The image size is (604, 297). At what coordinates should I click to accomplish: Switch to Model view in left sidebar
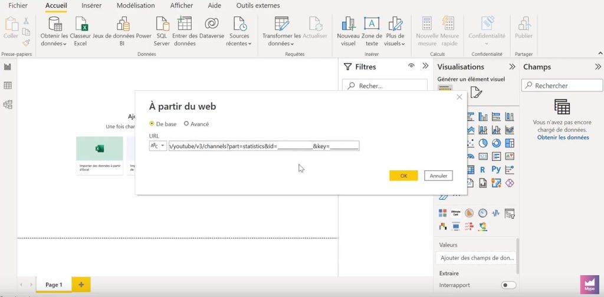(8, 104)
